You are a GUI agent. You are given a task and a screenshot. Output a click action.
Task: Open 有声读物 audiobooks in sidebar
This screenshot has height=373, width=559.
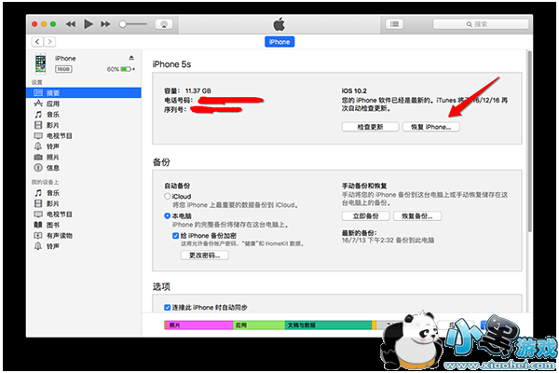84,236
